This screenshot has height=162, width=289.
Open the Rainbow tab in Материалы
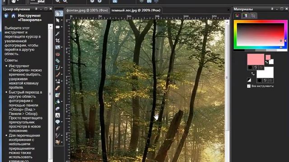[x=245, y=16]
